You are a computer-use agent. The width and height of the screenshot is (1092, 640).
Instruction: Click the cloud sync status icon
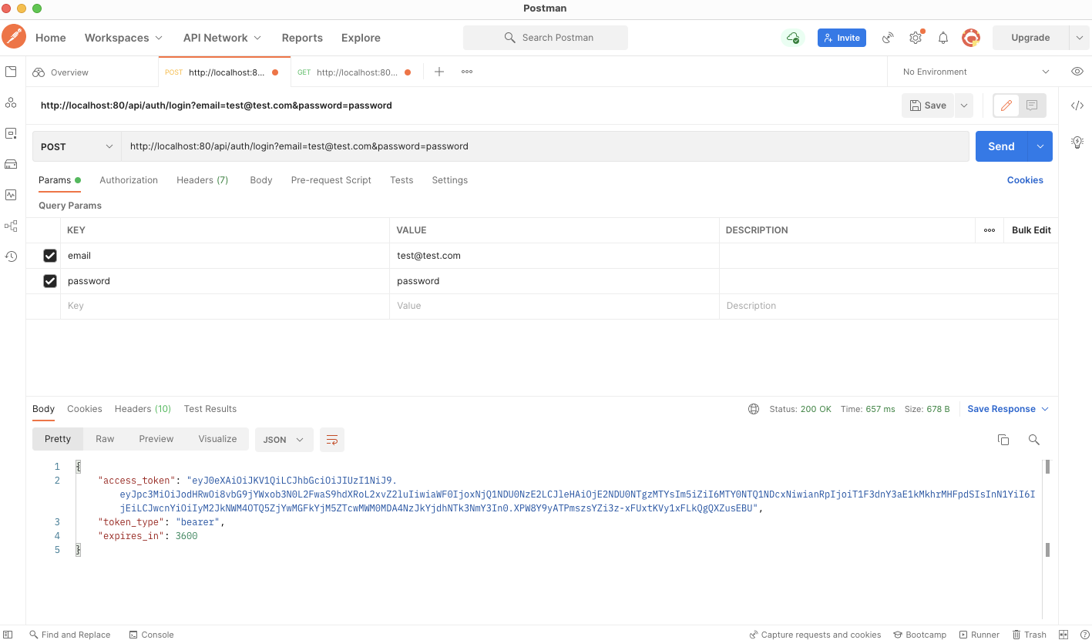[x=792, y=38]
